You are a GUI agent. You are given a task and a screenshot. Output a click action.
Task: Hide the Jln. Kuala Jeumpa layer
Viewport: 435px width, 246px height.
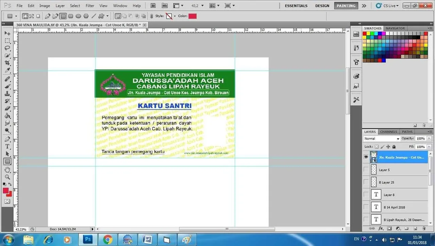366,157
